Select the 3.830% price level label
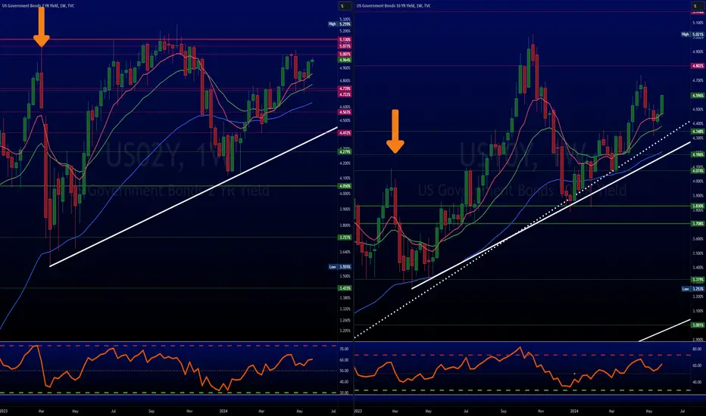 point(698,206)
